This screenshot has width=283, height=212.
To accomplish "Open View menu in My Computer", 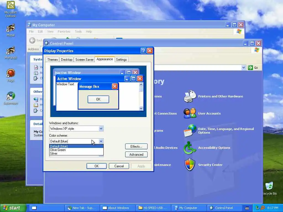I will point(50,31).
